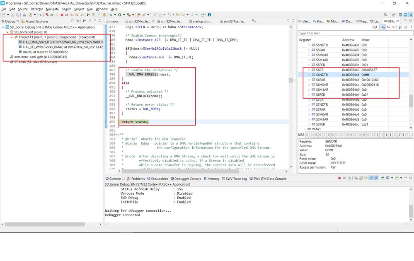Click the Instruction Stepping Mode icon in toolbar

(x=88, y=15)
